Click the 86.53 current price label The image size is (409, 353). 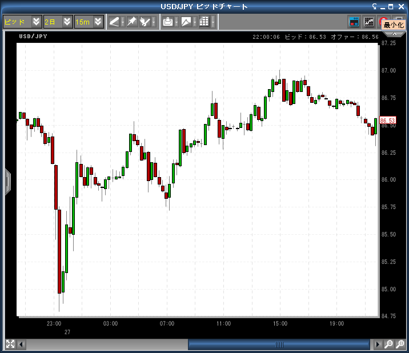tap(388, 121)
